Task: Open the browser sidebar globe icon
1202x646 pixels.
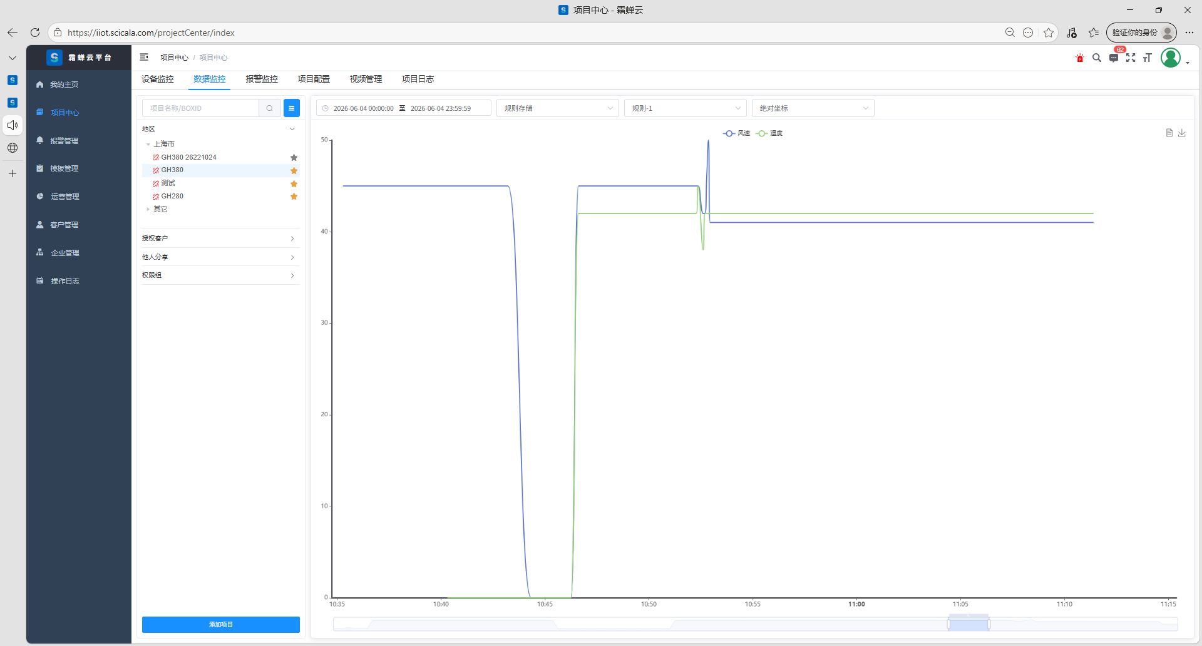Action: point(13,148)
